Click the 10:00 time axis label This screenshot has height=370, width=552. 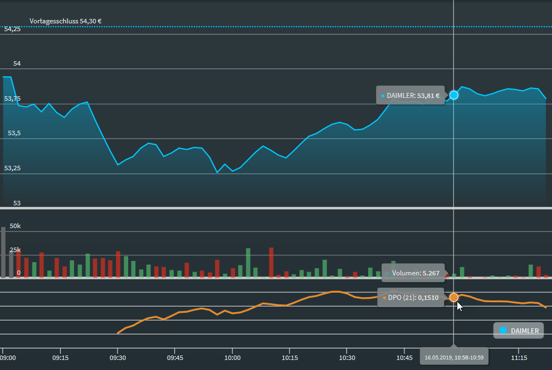(x=232, y=358)
